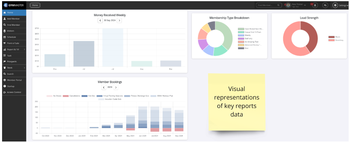Viewport: 350px width, 143px height.
Task: Click the Home button in top bar
Action: (35, 5)
